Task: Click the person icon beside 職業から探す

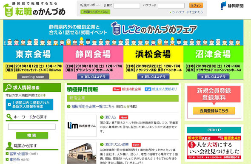Action: point(9,145)
